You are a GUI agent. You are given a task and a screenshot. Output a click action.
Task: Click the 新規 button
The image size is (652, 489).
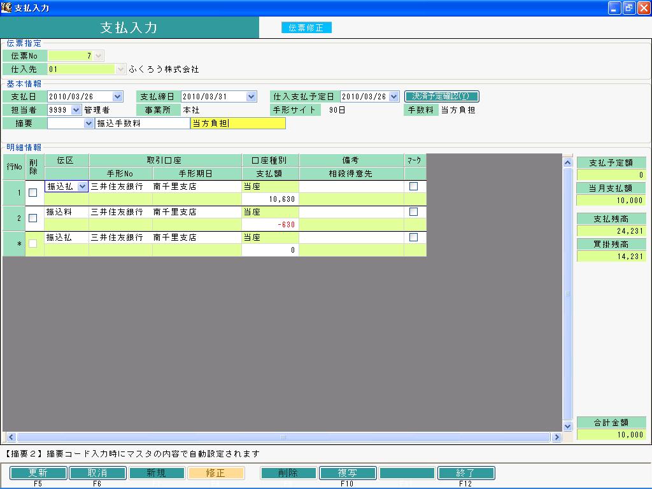(x=157, y=473)
